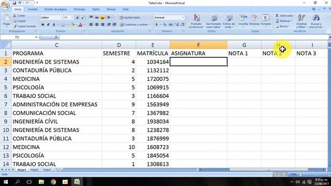Open the General number format dropdown
The image size is (331, 186).
point(183,18)
